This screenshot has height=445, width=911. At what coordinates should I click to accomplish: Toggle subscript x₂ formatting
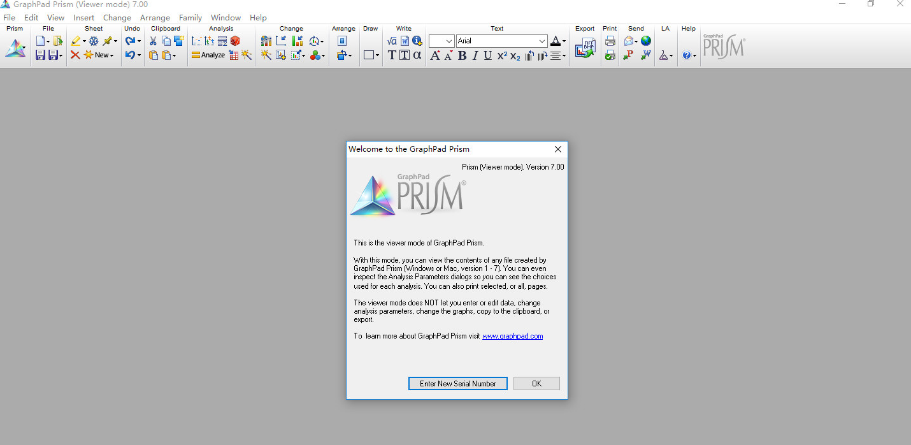[x=515, y=56]
